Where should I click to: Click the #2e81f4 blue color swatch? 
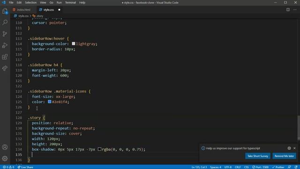pos(50,101)
